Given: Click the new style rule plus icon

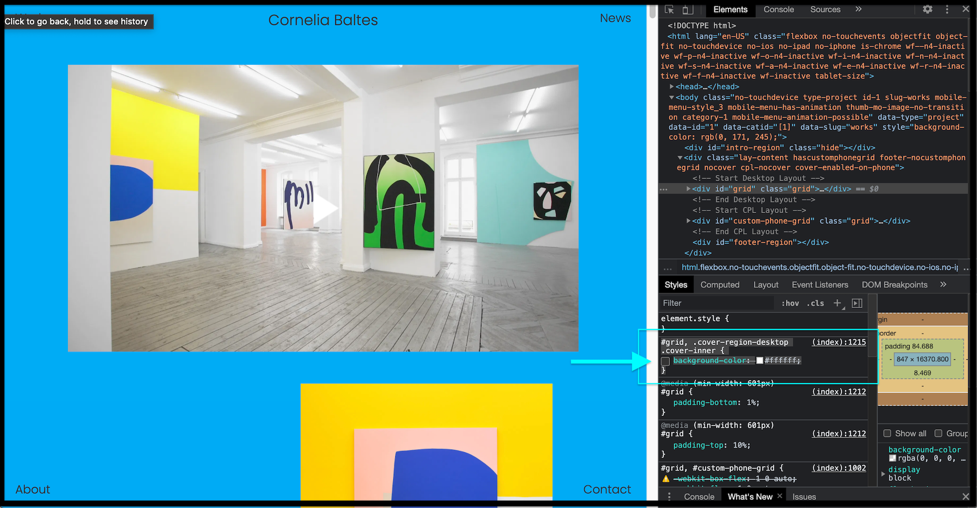Looking at the screenshot, I should 838,303.
